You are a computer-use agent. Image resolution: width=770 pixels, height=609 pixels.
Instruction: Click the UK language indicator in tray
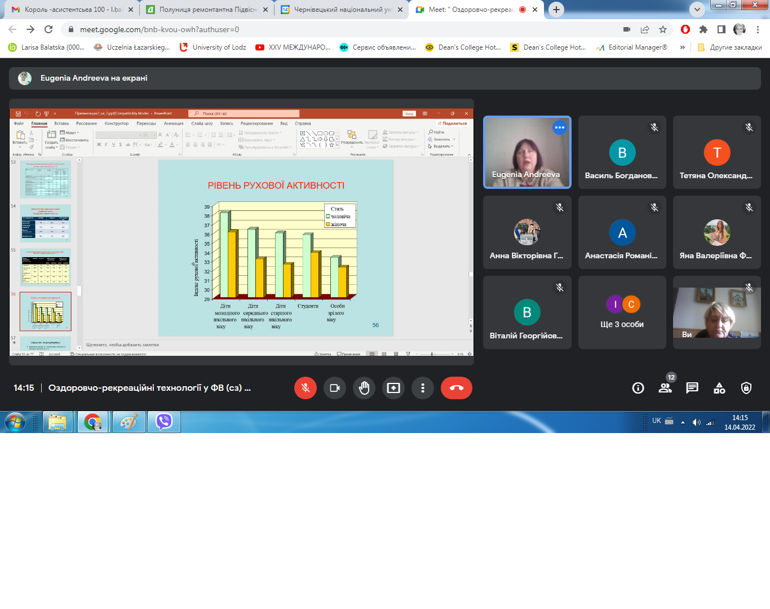657,421
